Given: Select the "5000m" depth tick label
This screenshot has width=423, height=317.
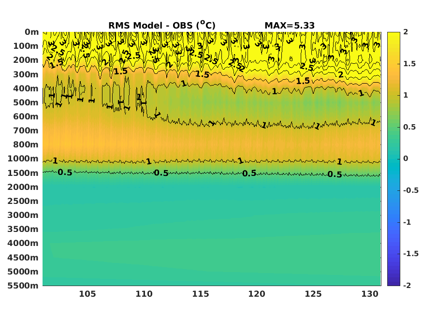Looking at the screenshot, I should [23, 272].
